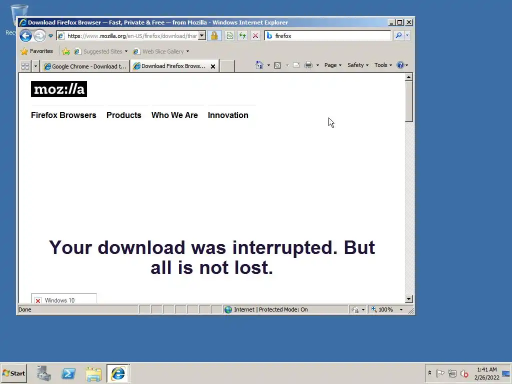Click the RSS feeds icon

tap(277, 65)
